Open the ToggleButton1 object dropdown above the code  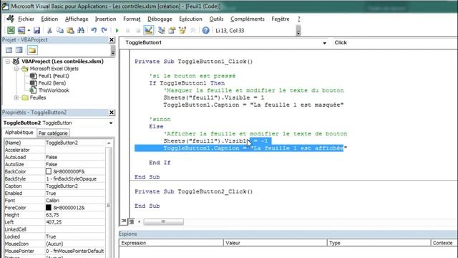tap(324, 43)
